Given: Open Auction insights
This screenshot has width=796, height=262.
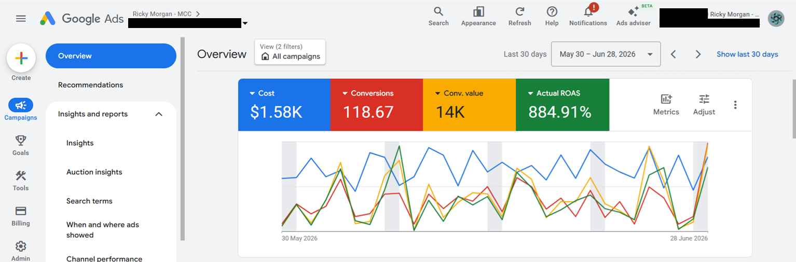Looking at the screenshot, I should [x=94, y=172].
